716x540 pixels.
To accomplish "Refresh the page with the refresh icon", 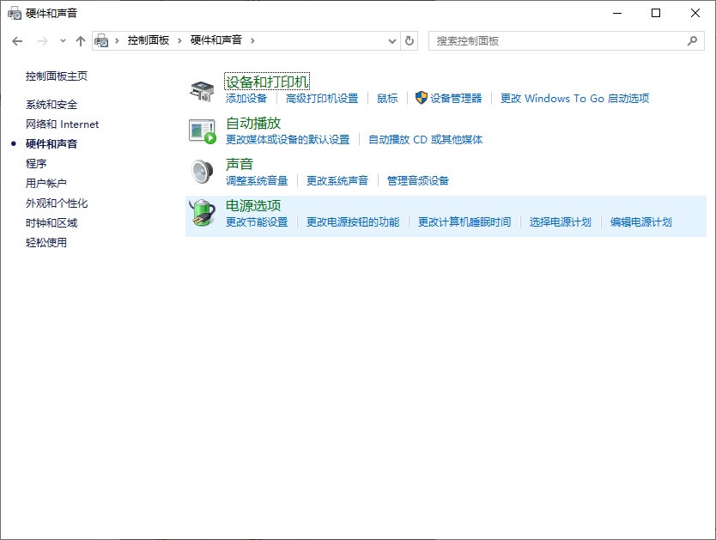I will tap(410, 40).
